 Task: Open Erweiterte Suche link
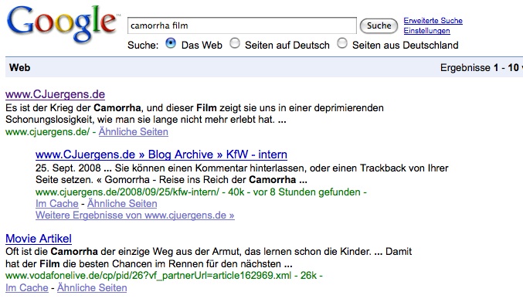pyautogui.click(x=433, y=21)
